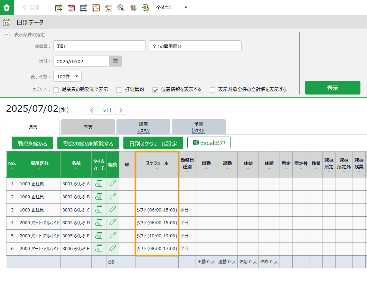Edit attendance for らくしふ D
The width and height of the screenshot is (367, 287).
(x=113, y=222)
